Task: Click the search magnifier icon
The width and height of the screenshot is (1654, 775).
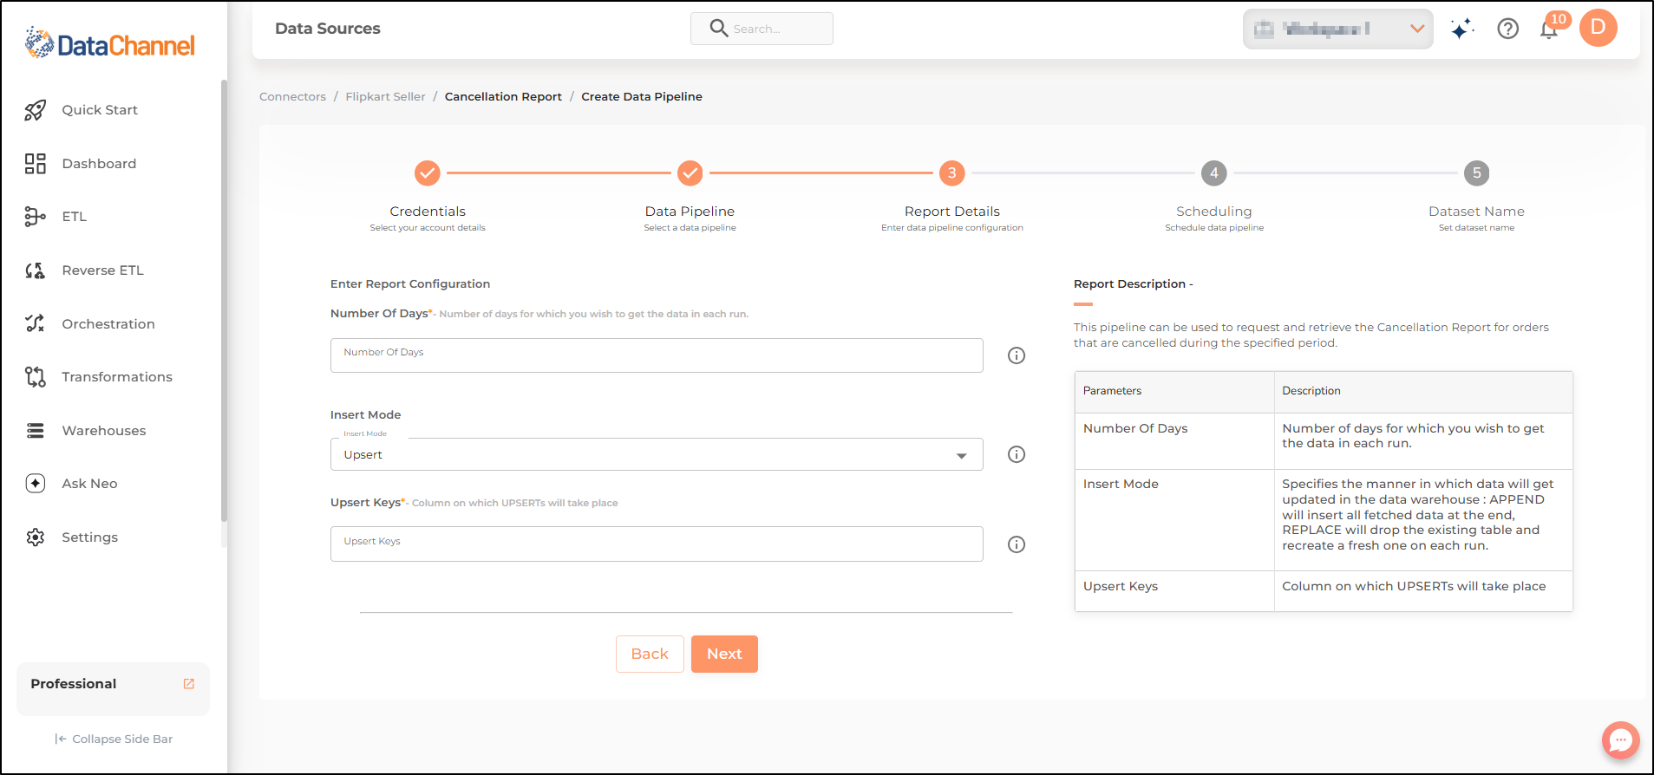Action: (x=718, y=28)
